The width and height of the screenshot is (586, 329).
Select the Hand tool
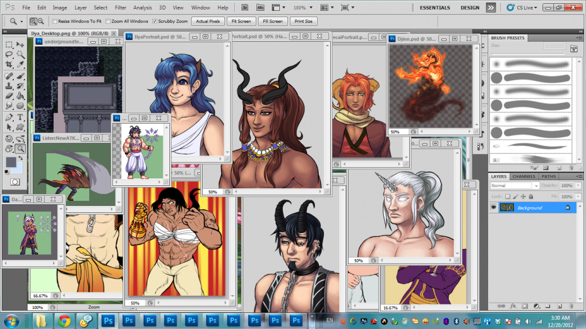pyautogui.click(x=9, y=148)
